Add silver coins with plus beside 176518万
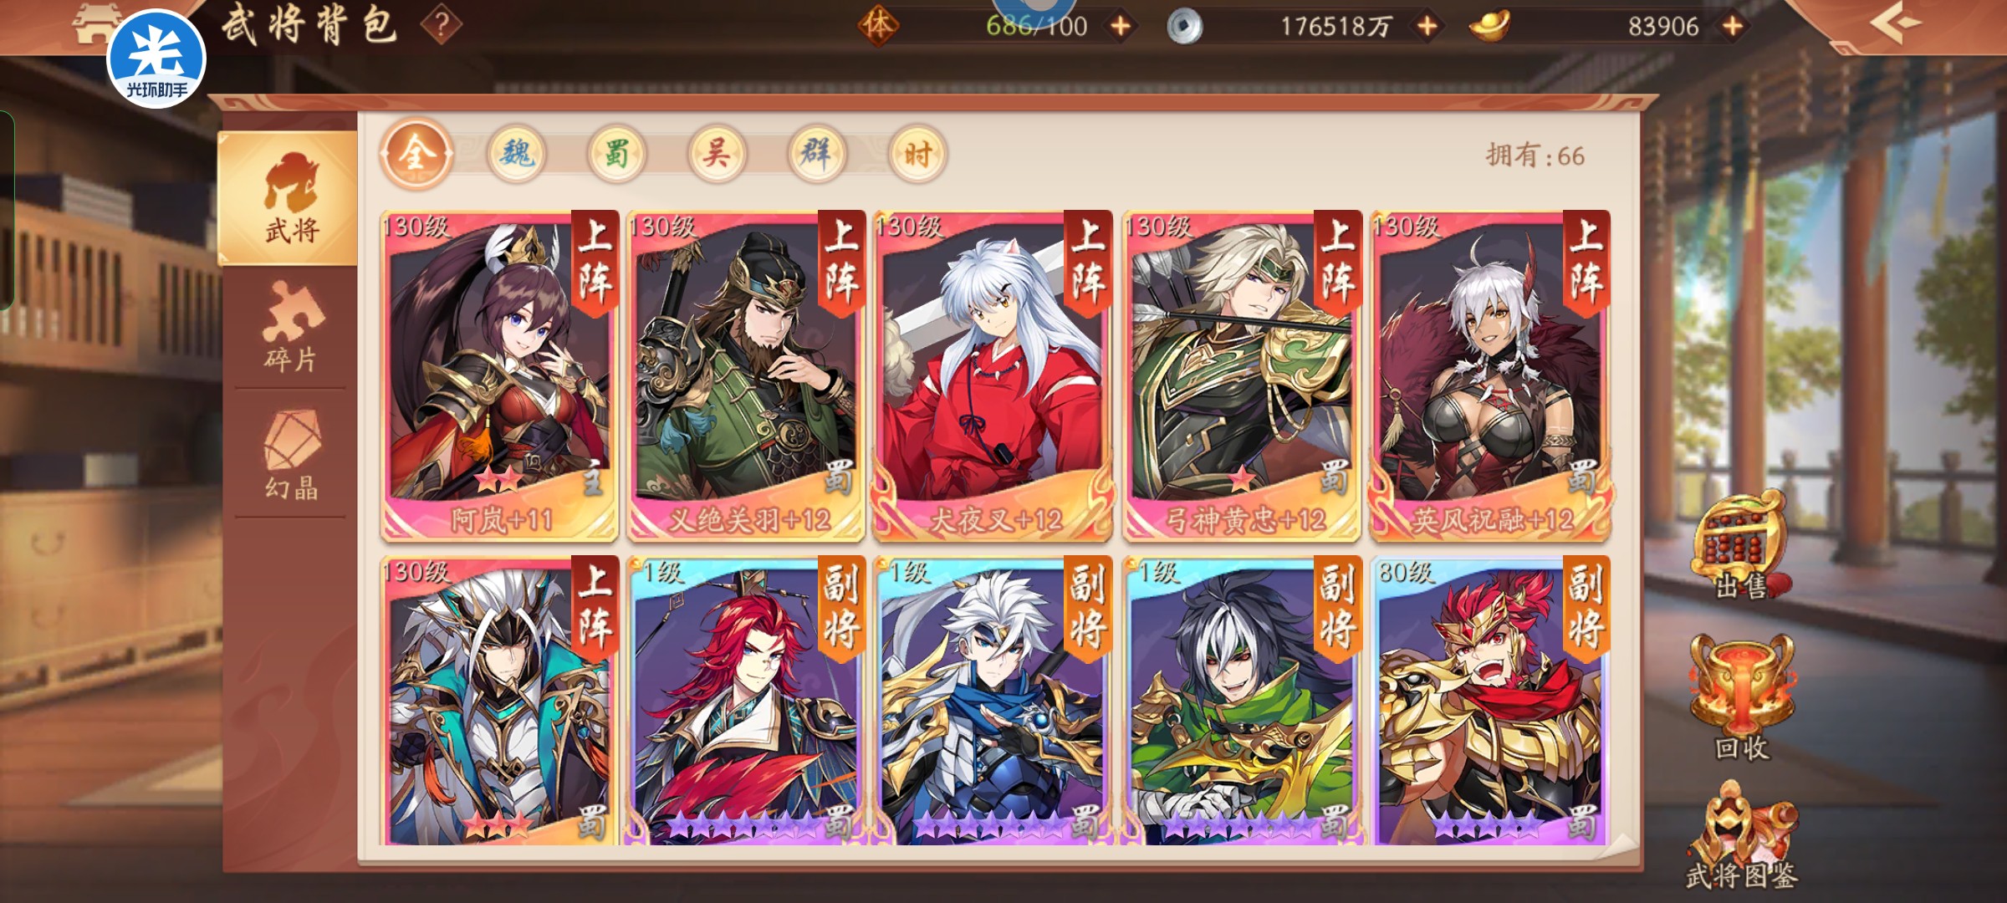2007x903 pixels. click(1427, 27)
